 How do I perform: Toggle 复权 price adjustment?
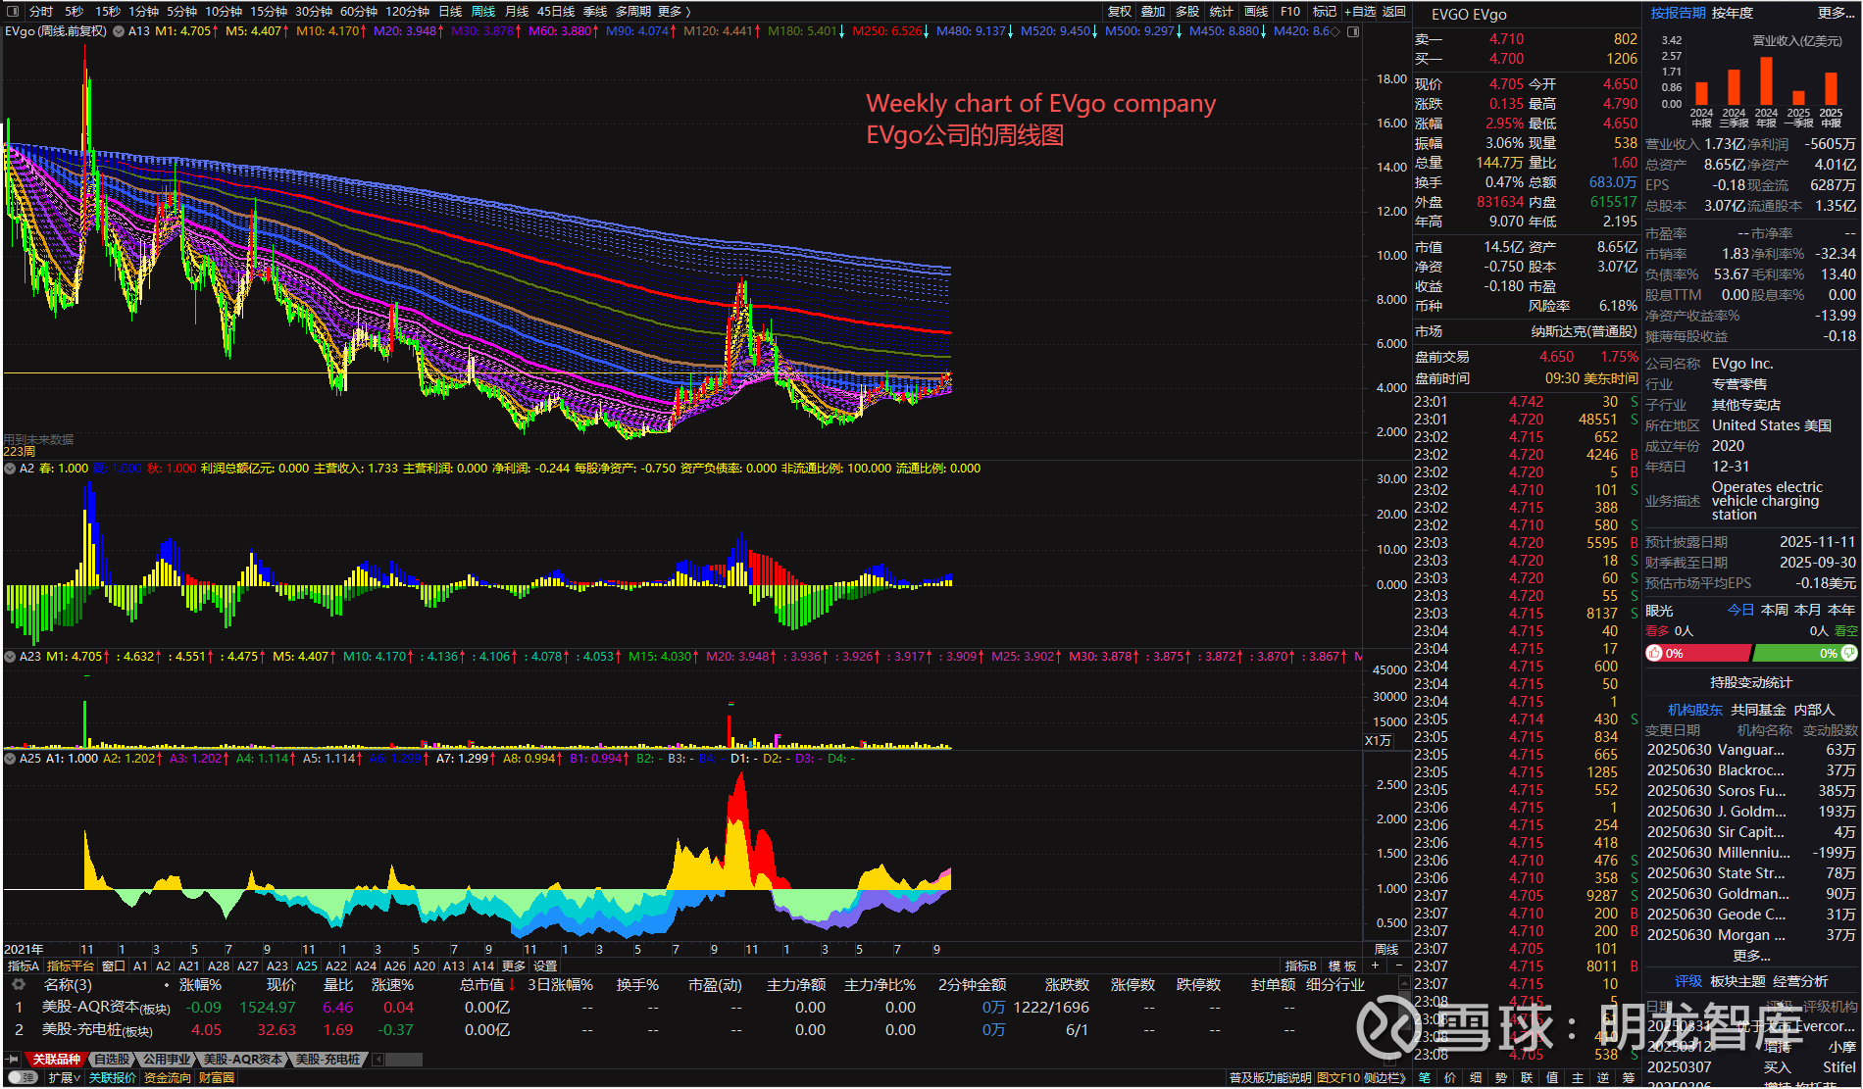[1120, 12]
